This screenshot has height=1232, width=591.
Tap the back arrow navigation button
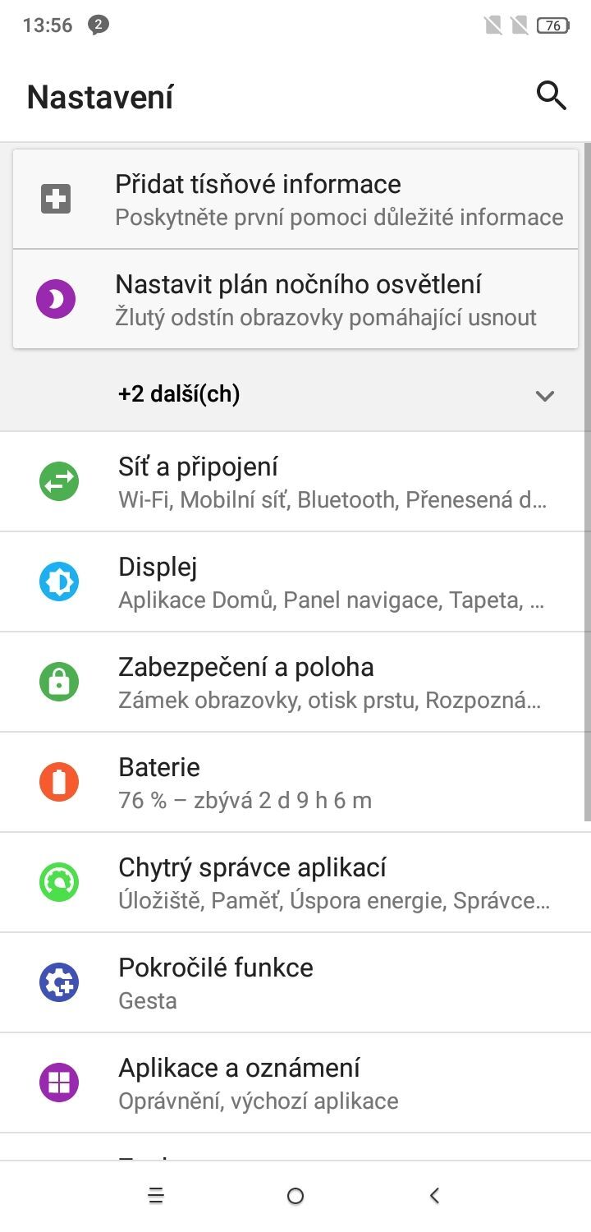click(x=433, y=1196)
